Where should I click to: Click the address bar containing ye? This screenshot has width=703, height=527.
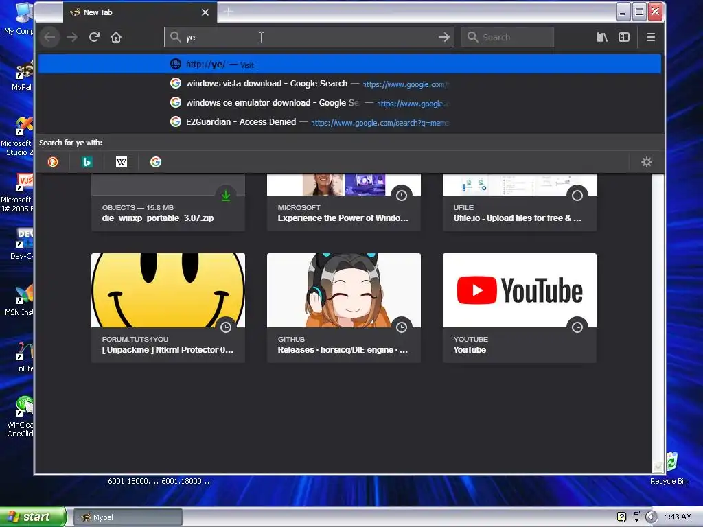(310, 37)
